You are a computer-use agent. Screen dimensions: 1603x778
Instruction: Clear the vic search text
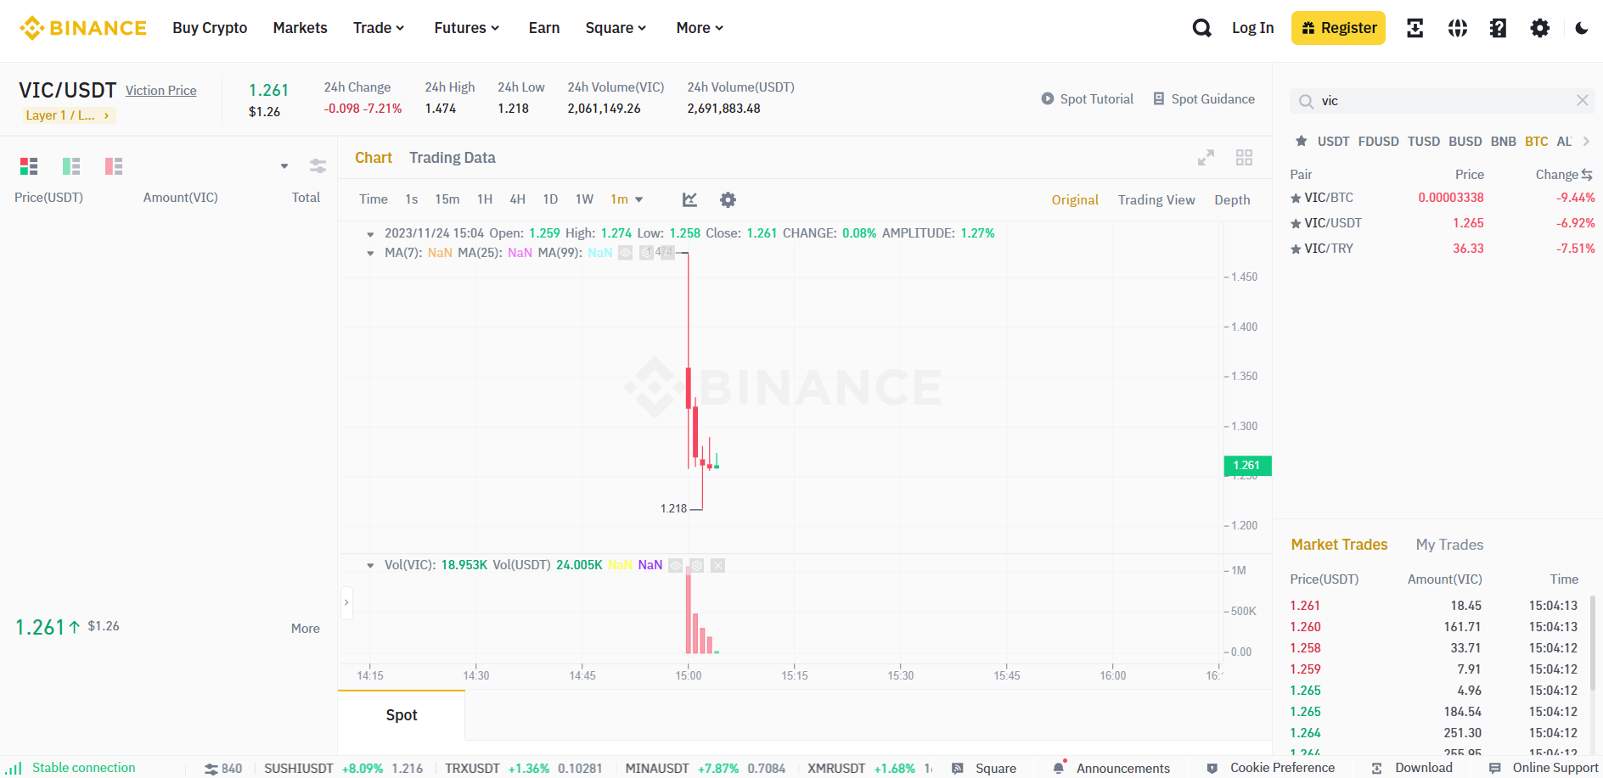(1582, 100)
